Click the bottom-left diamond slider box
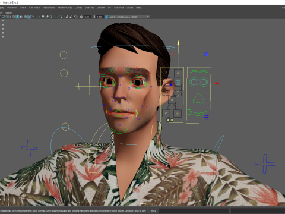This screenshot has width=285, height=214. click(x=166, y=114)
